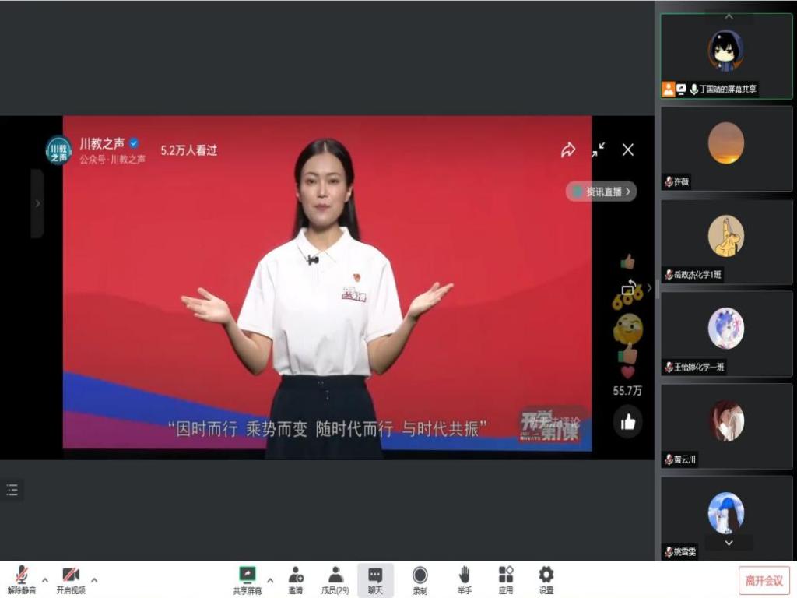
Task: Turn on camera with 开启视频
Action: pos(71,579)
